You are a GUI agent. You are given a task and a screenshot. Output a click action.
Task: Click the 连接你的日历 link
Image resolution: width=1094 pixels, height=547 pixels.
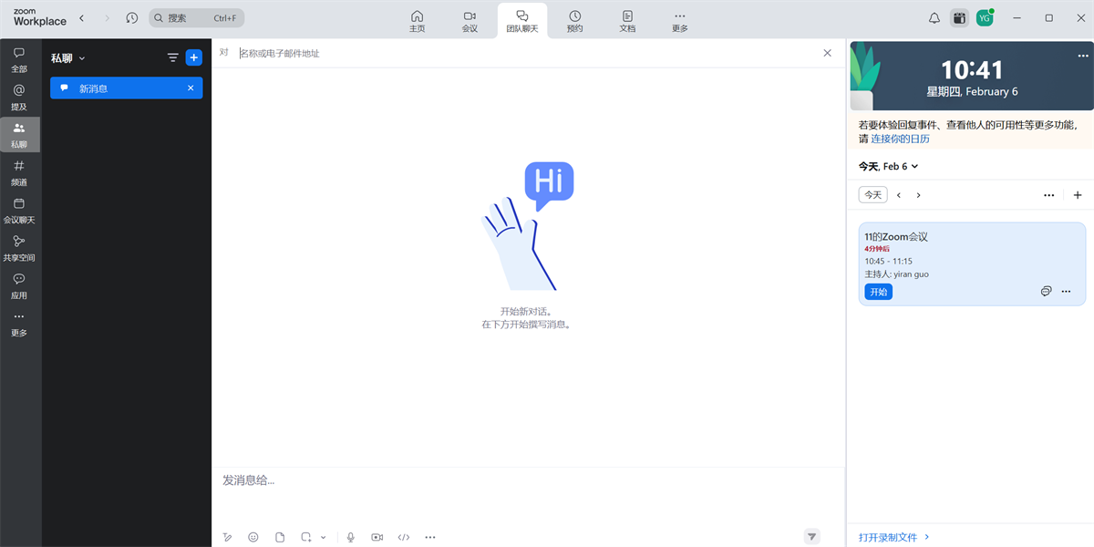tap(901, 138)
